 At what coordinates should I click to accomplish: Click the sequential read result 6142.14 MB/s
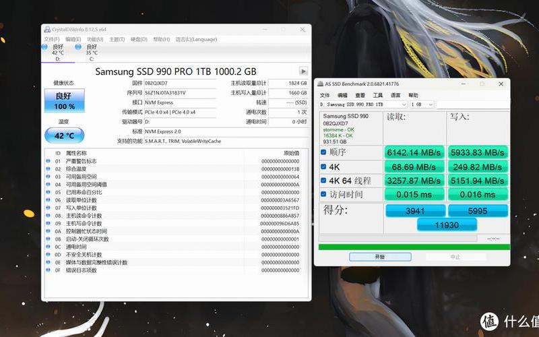coord(414,152)
